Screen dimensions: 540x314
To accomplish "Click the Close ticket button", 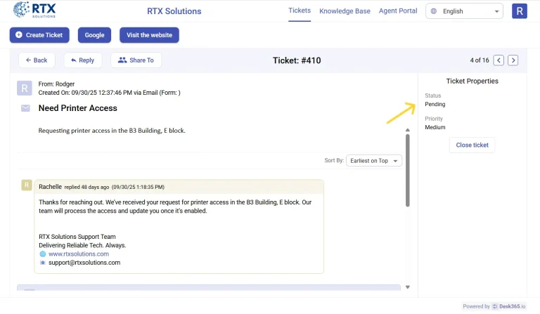I will point(472,145).
